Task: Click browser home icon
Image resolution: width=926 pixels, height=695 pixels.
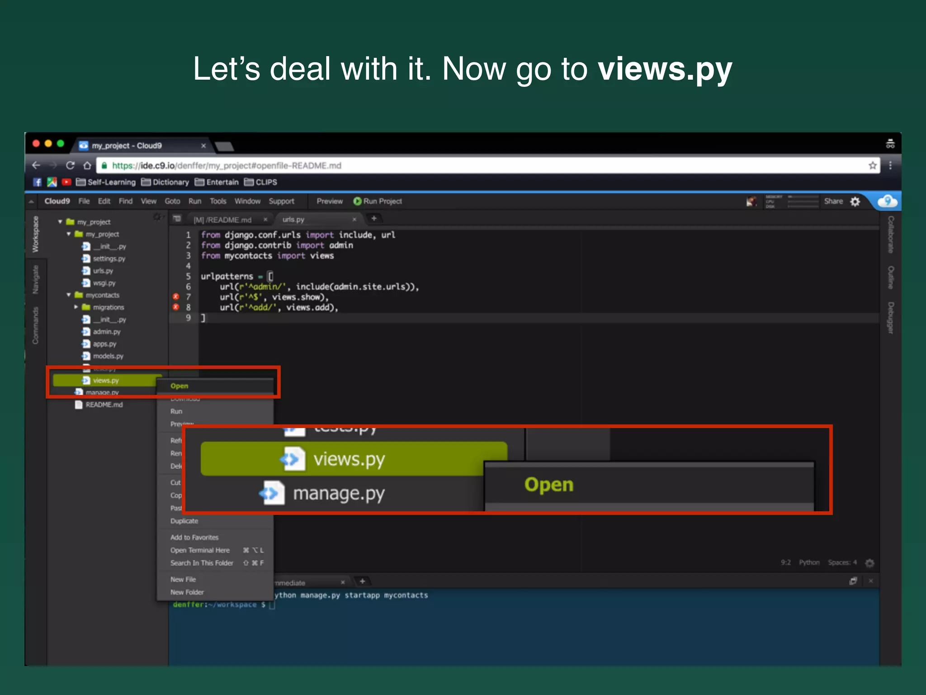Action: [x=87, y=166]
